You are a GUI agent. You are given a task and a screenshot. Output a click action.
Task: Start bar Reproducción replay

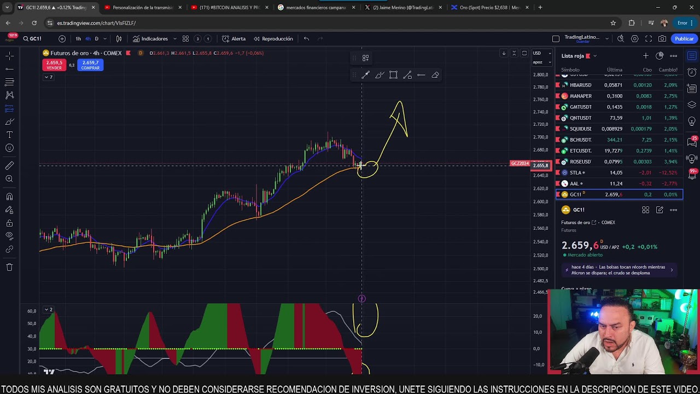click(x=273, y=39)
